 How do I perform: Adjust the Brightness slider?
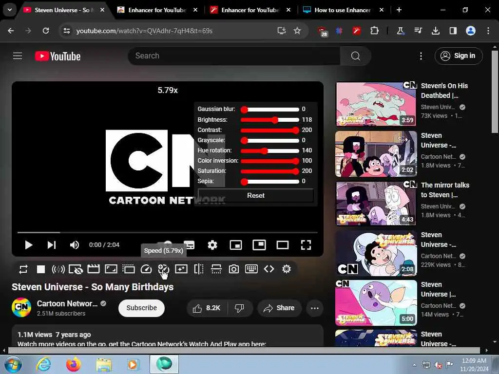tap(270, 120)
